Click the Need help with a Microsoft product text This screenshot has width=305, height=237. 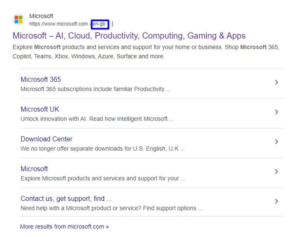click(x=111, y=208)
